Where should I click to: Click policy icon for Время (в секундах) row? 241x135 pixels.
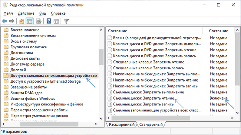click(110, 38)
